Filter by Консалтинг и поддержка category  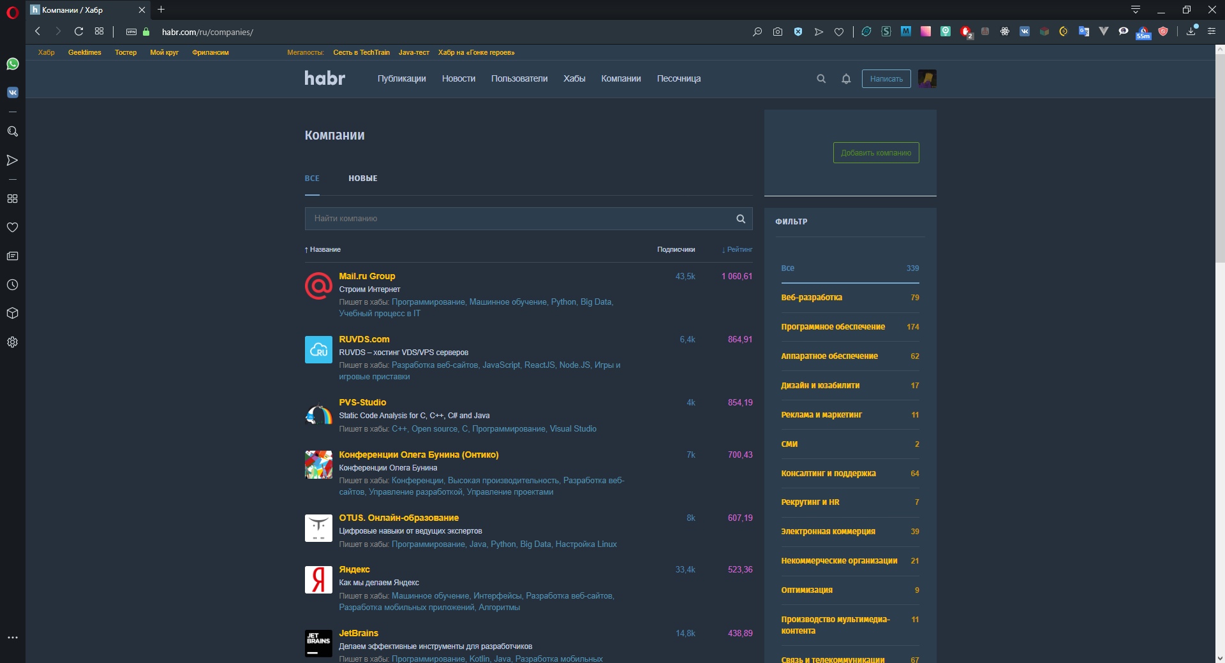850,474
